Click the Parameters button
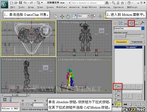 click(121, 42)
